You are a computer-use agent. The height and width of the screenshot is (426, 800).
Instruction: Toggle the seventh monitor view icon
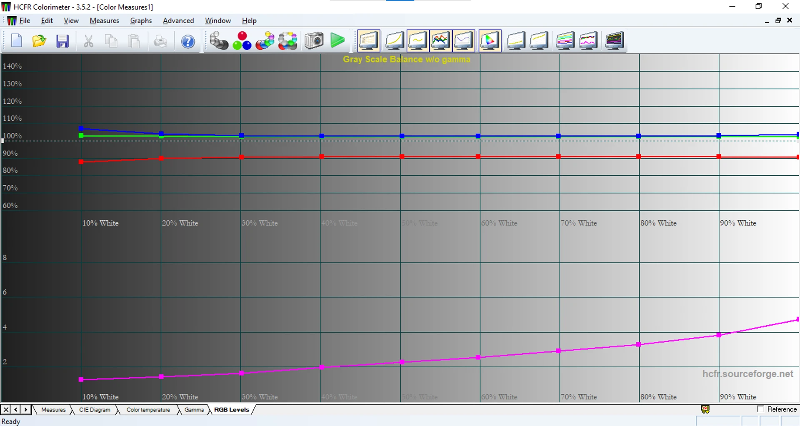tap(516, 41)
